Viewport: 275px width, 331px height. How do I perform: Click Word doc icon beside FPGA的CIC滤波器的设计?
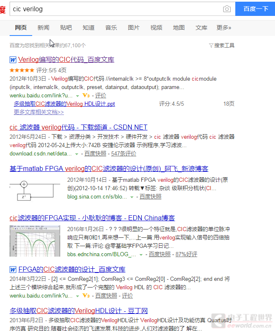pyautogui.click(x=13, y=270)
